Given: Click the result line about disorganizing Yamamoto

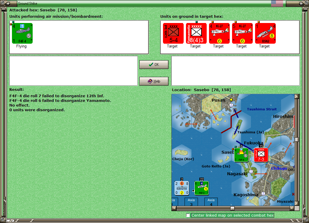Looking at the screenshot, I should click(x=60, y=100).
